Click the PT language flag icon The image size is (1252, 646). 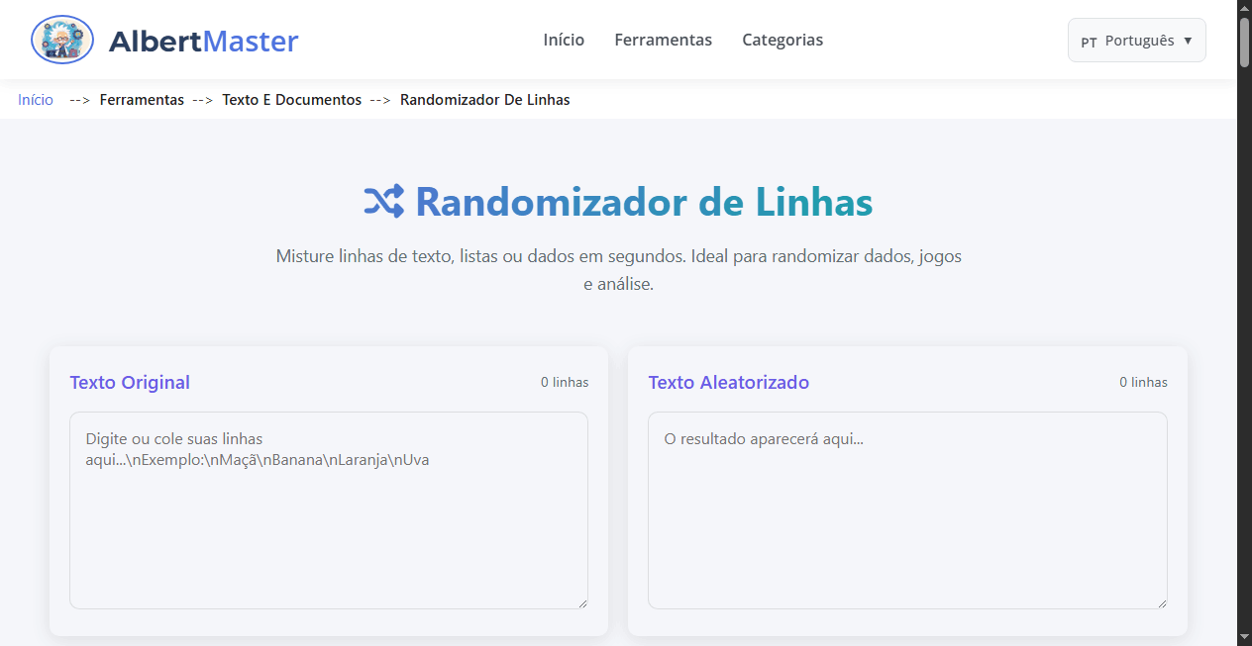pyautogui.click(x=1090, y=41)
